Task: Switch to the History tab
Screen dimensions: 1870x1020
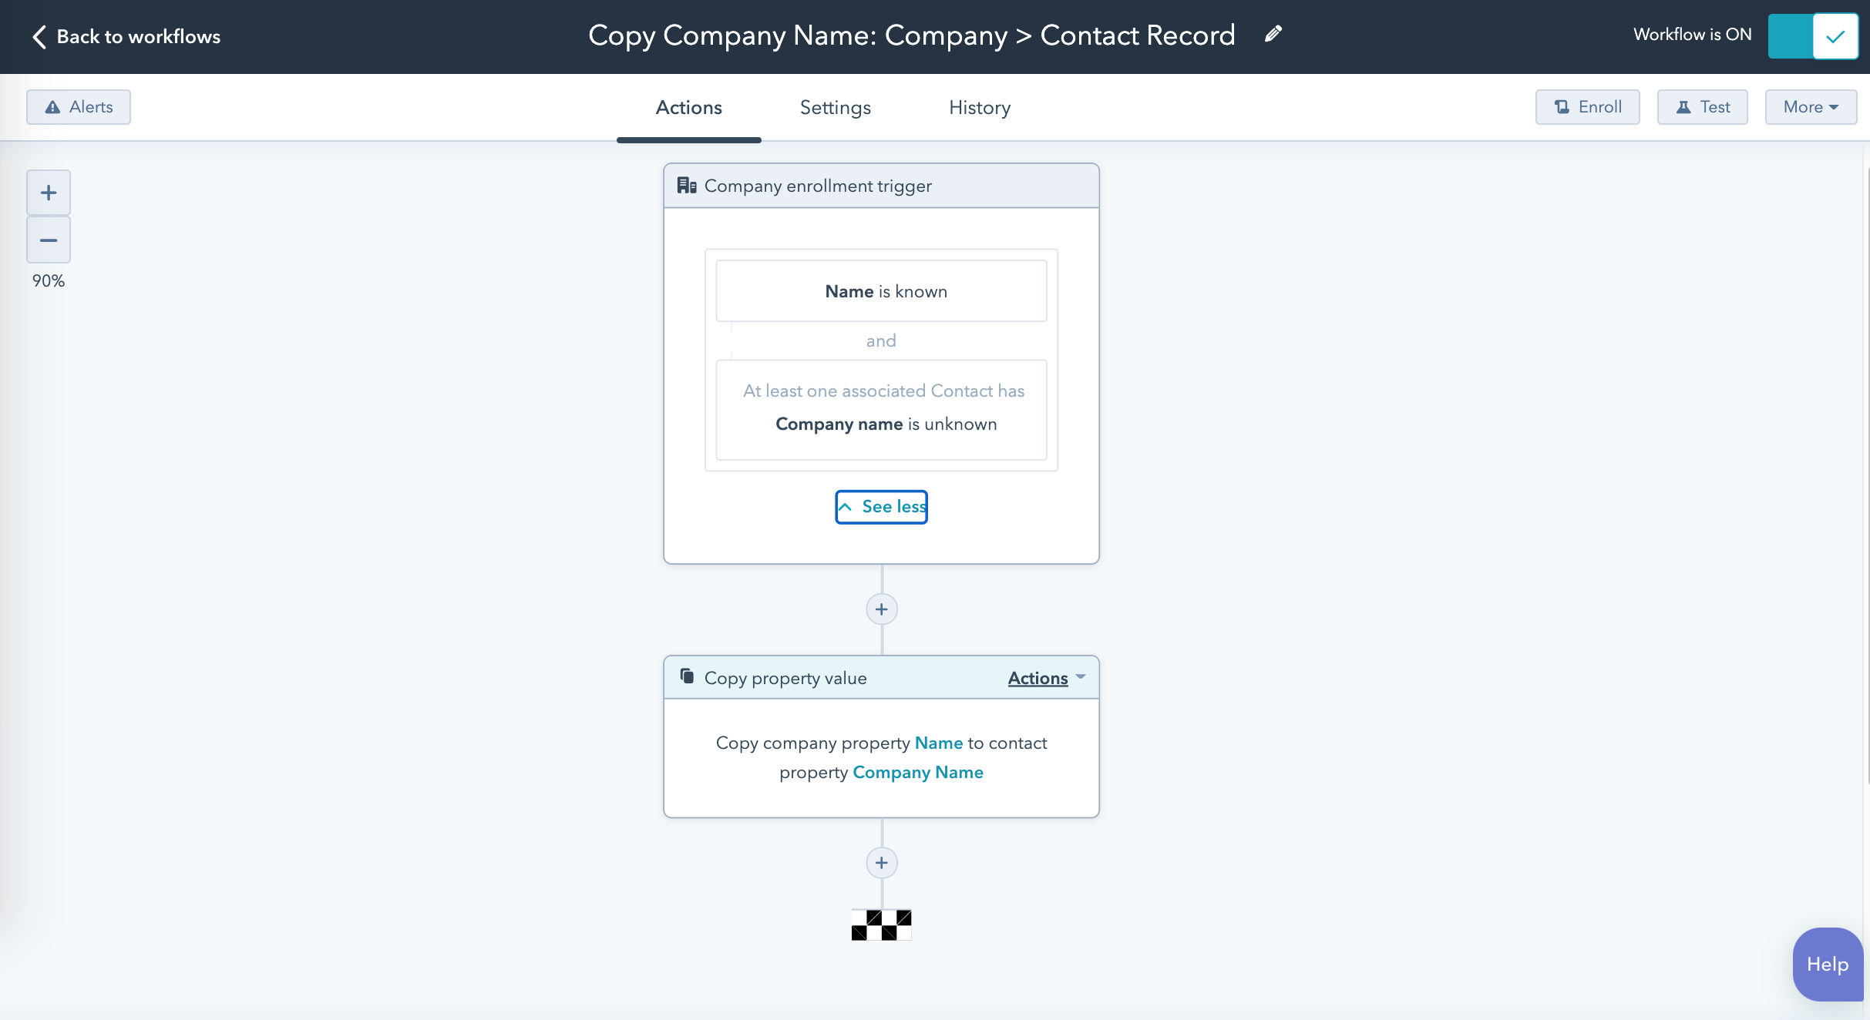Action: pos(979,107)
